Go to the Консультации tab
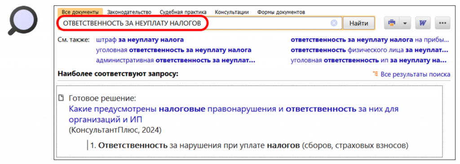The image size is (460, 164). pos(232,12)
